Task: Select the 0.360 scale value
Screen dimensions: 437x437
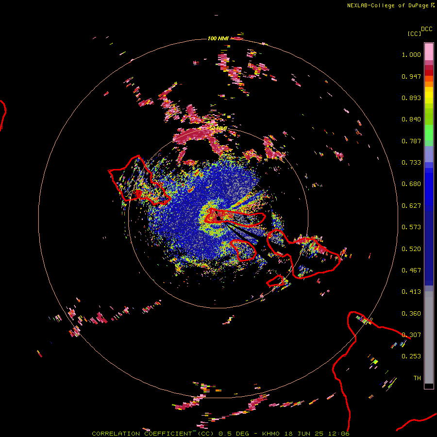Action: (x=411, y=314)
